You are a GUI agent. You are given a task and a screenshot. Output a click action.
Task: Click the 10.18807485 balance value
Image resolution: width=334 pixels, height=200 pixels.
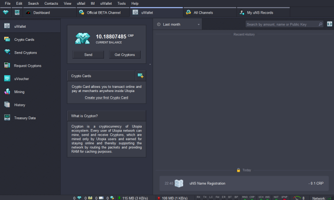111,37
